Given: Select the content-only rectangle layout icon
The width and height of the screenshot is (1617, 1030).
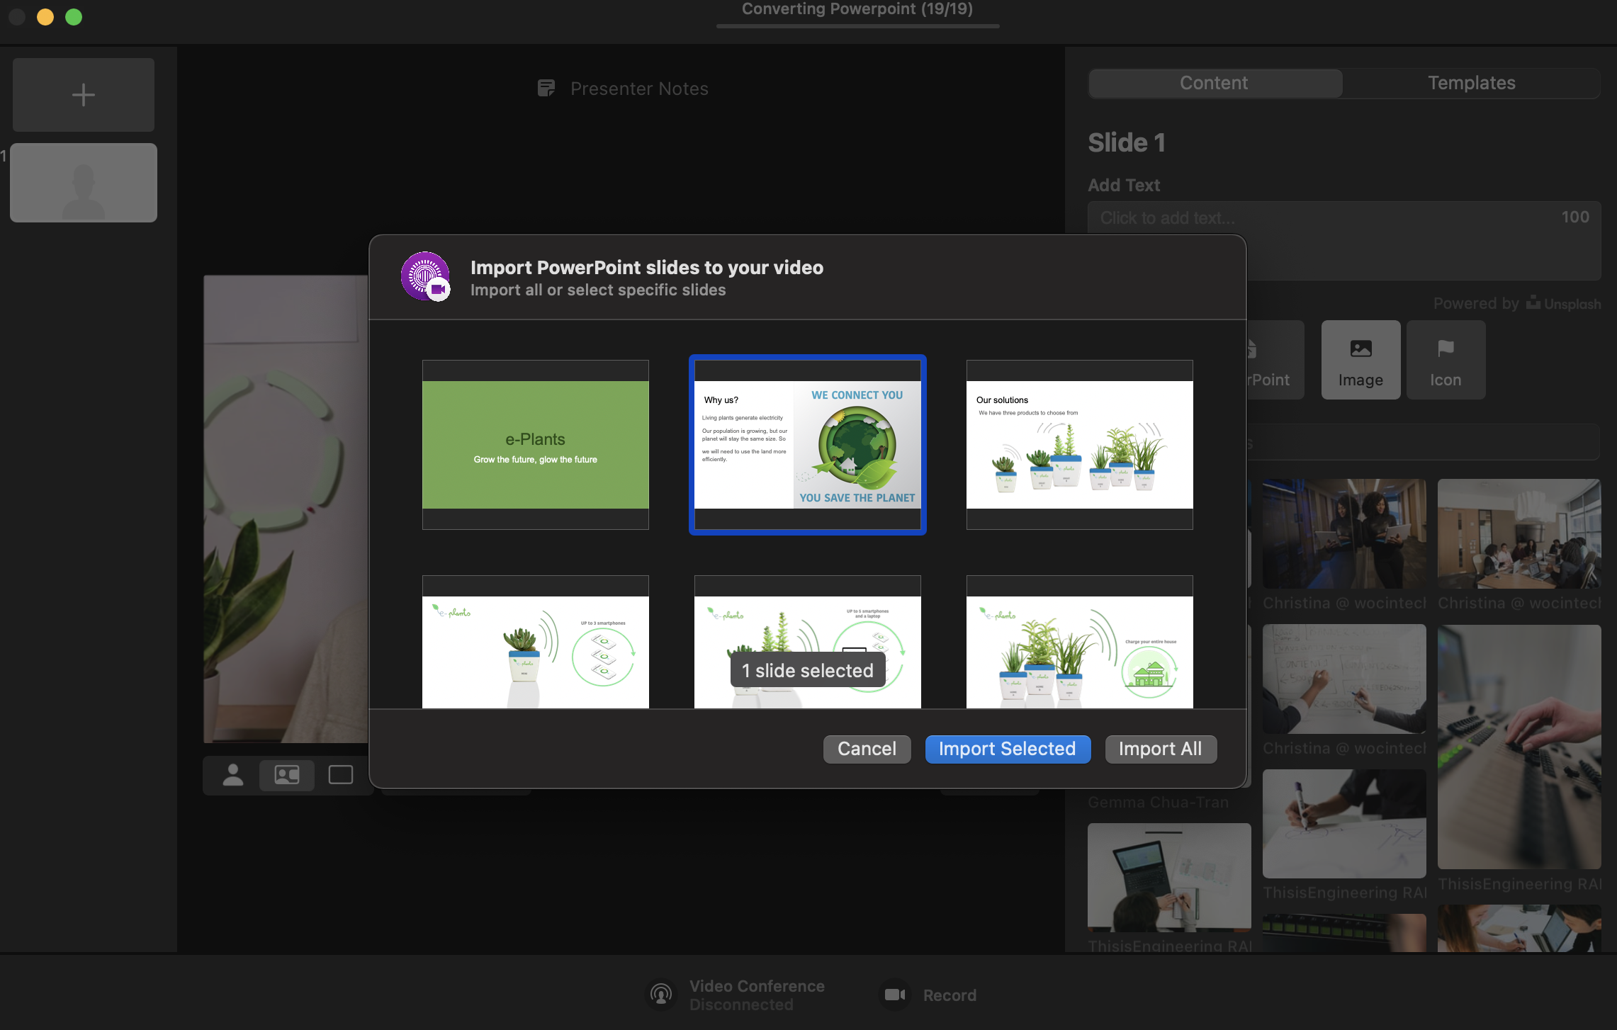Looking at the screenshot, I should [341, 775].
